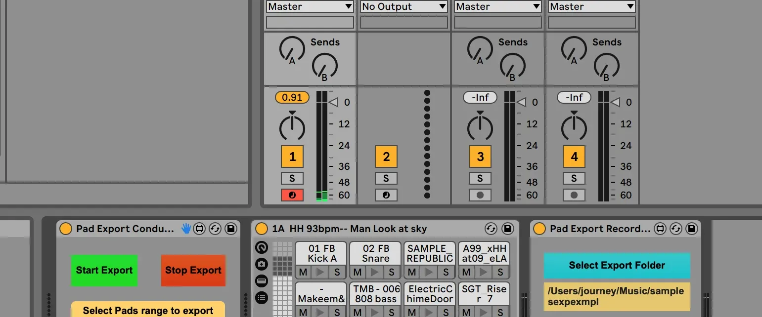Image resolution: width=762 pixels, height=317 pixels.
Task: Click the green Start Export button
Action: tap(104, 271)
